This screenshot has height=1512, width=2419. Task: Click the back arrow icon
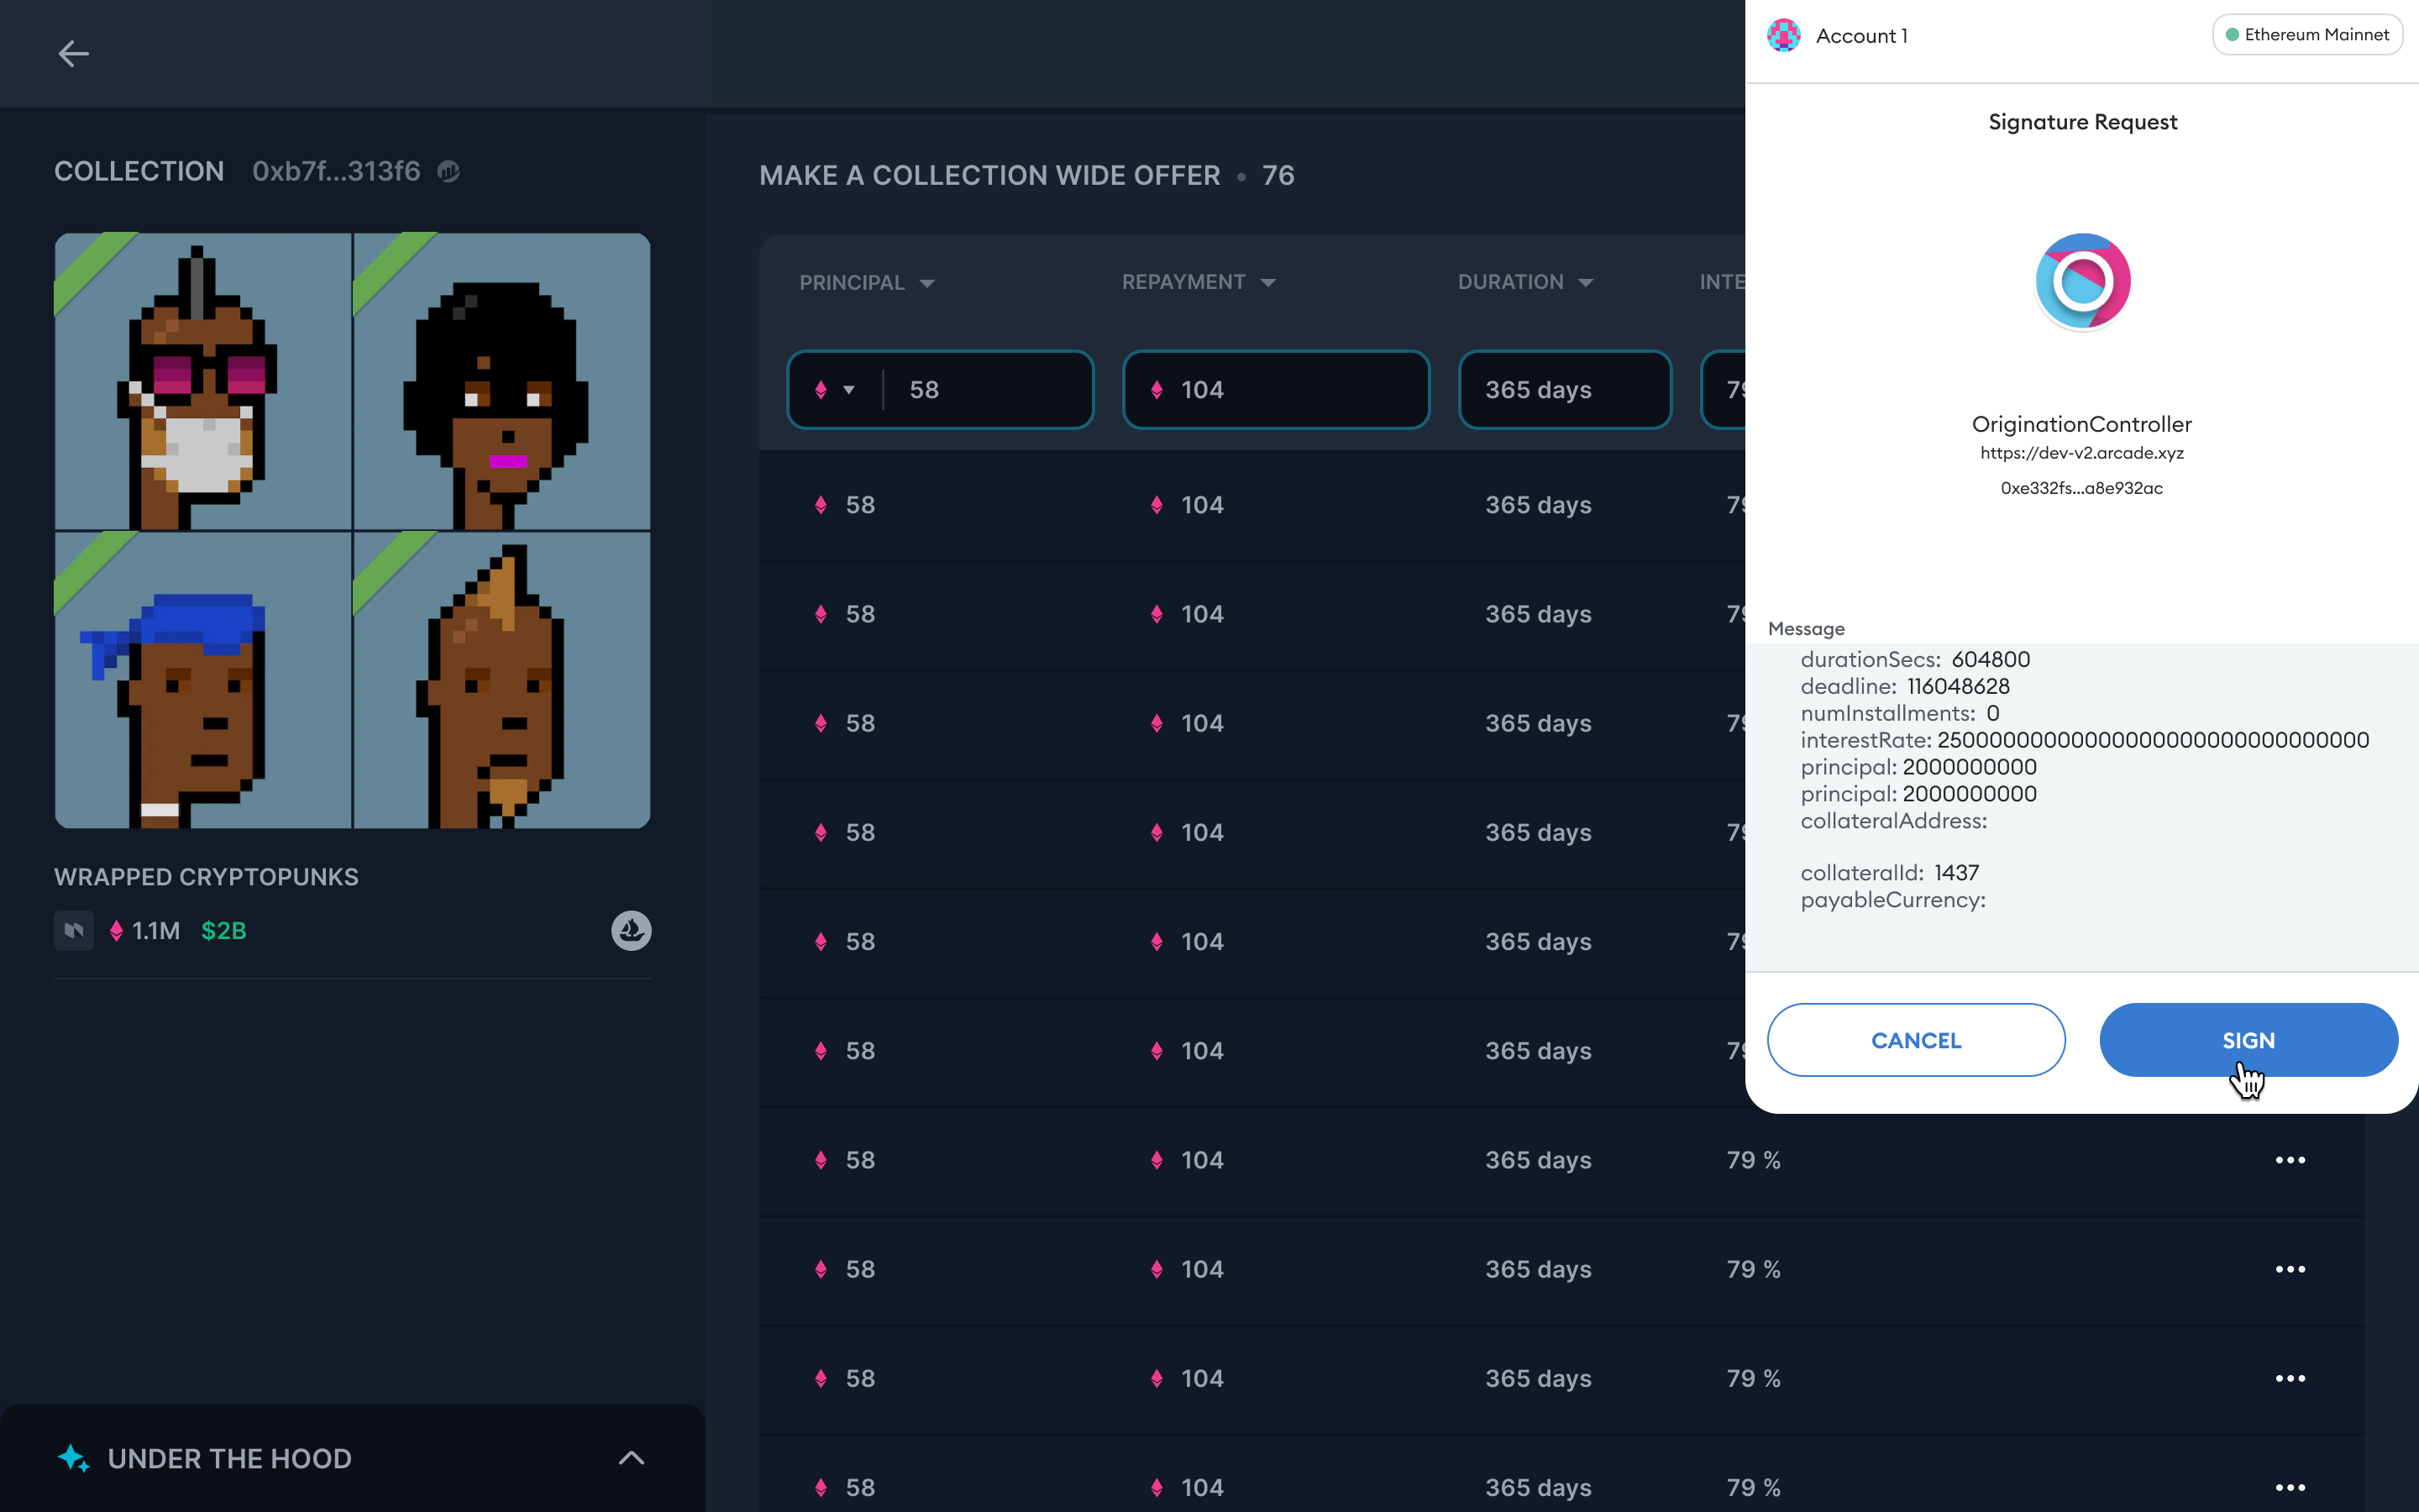[73, 53]
